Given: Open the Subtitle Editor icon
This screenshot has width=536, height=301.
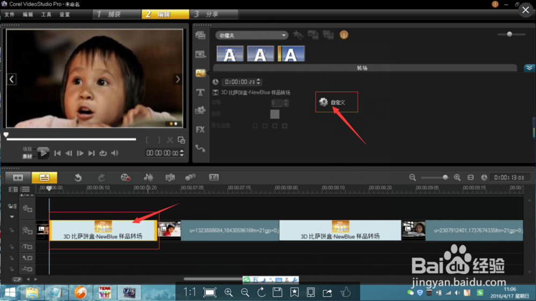Looking at the screenshot, I should tap(214, 177).
